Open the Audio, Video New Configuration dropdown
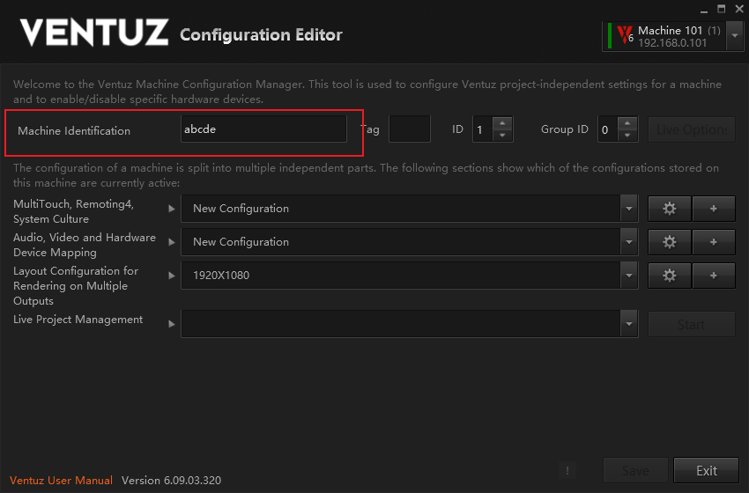The image size is (749, 493). click(x=629, y=242)
